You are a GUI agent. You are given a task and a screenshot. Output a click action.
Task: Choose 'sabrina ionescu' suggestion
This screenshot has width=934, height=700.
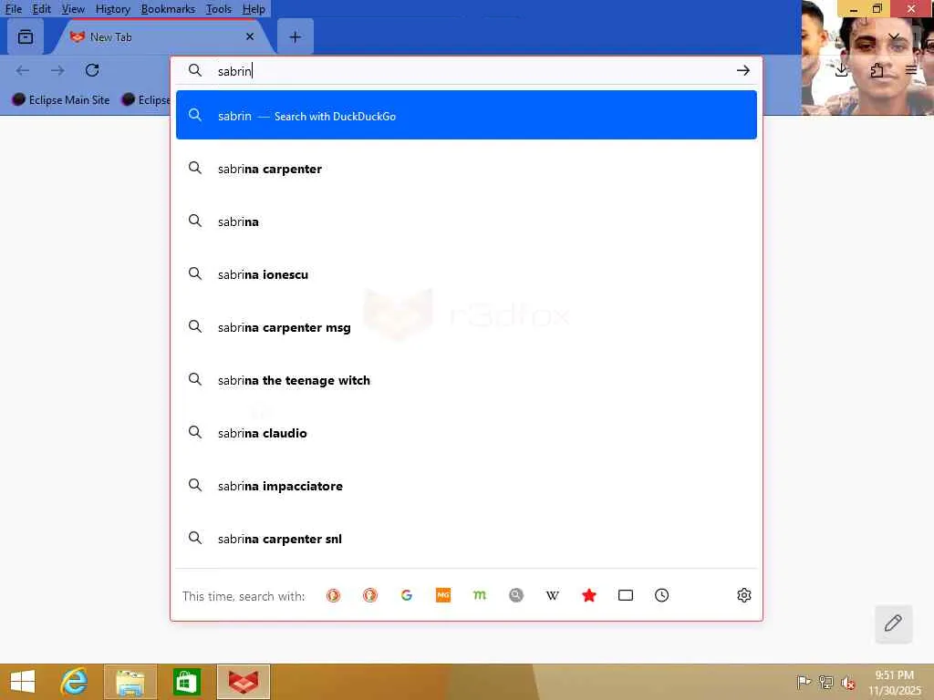tap(466, 274)
